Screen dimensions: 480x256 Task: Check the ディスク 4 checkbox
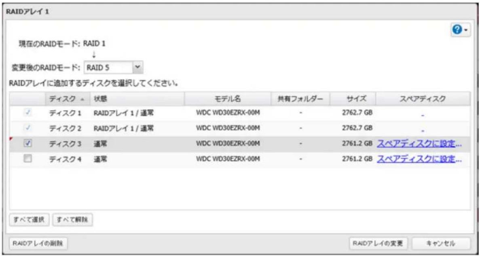(28, 158)
